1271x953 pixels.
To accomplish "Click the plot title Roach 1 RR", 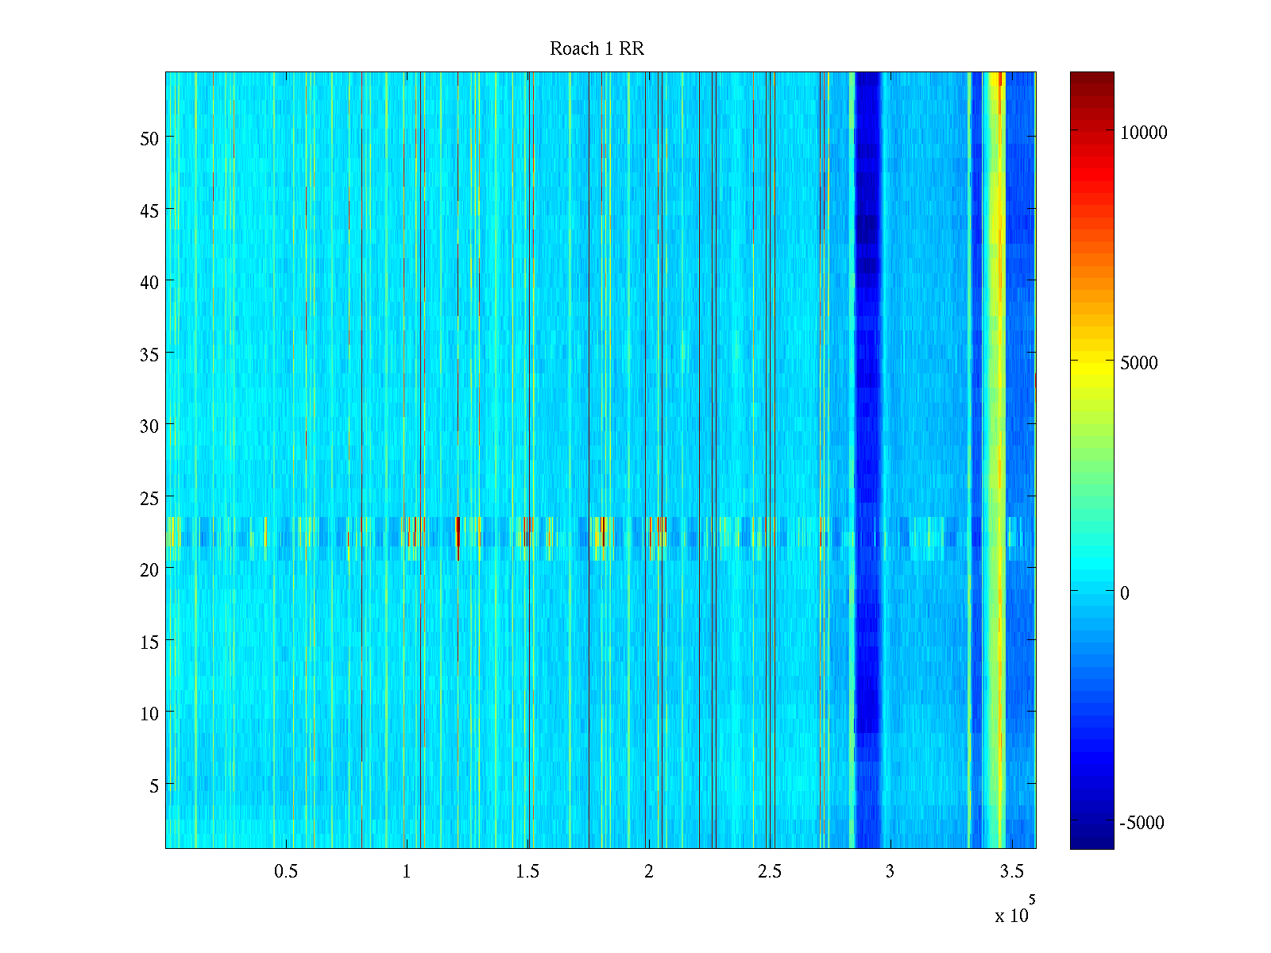I will point(597,49).
